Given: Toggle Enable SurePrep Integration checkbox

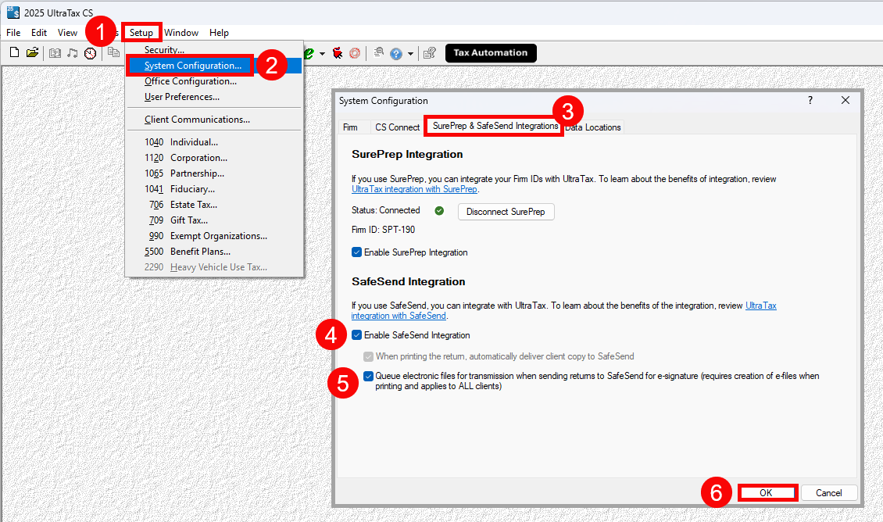Looking at the screenshot, I should pos(357,252).
